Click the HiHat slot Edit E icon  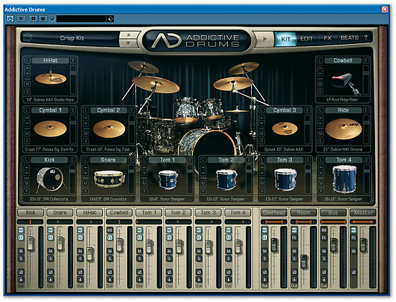[73, 61]
